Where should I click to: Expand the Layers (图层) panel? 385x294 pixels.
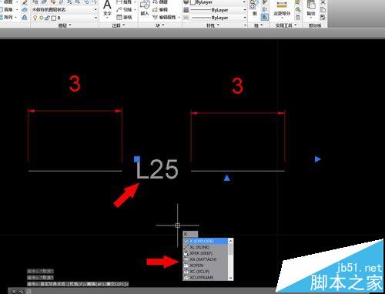(x=65, y=25)
